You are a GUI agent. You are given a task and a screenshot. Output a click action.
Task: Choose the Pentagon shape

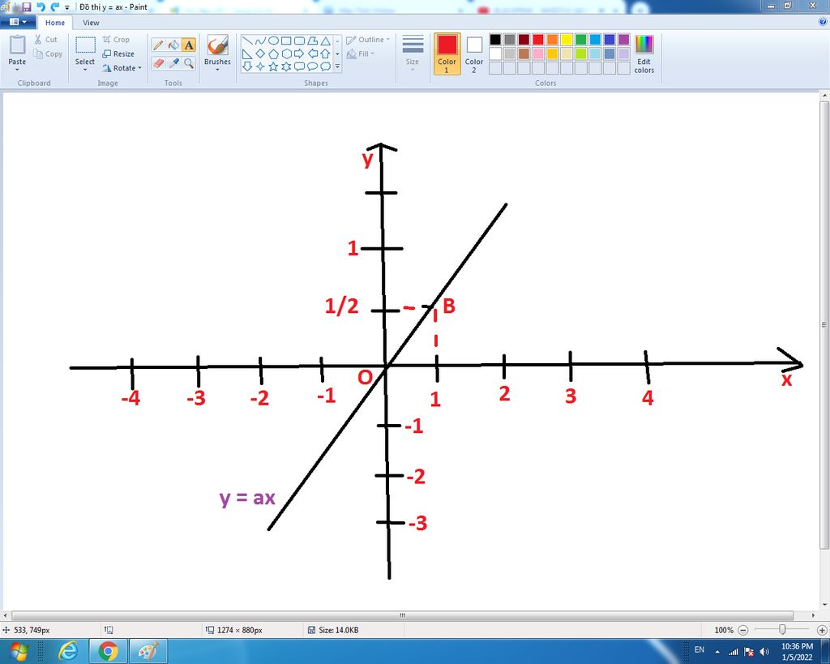click(273, 54)
